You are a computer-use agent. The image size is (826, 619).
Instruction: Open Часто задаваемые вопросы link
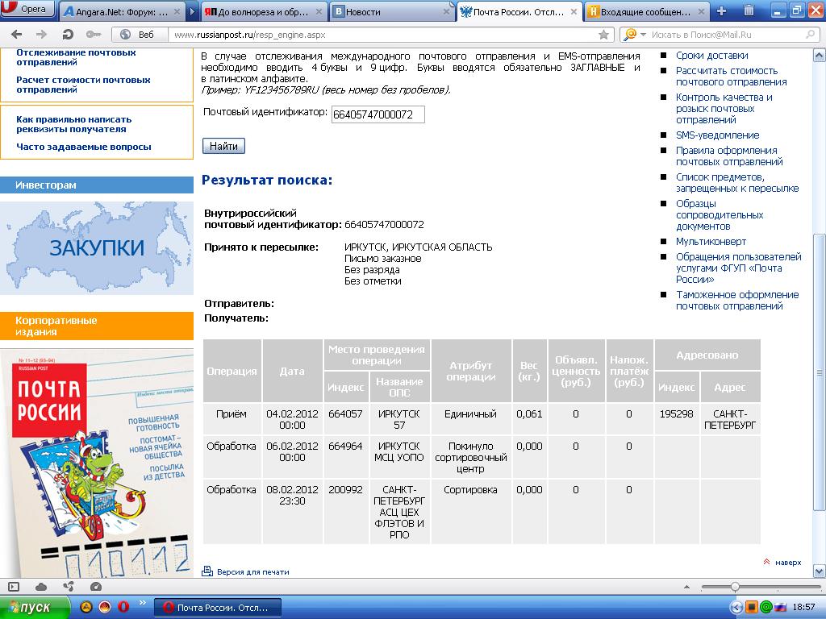point(84,147)
